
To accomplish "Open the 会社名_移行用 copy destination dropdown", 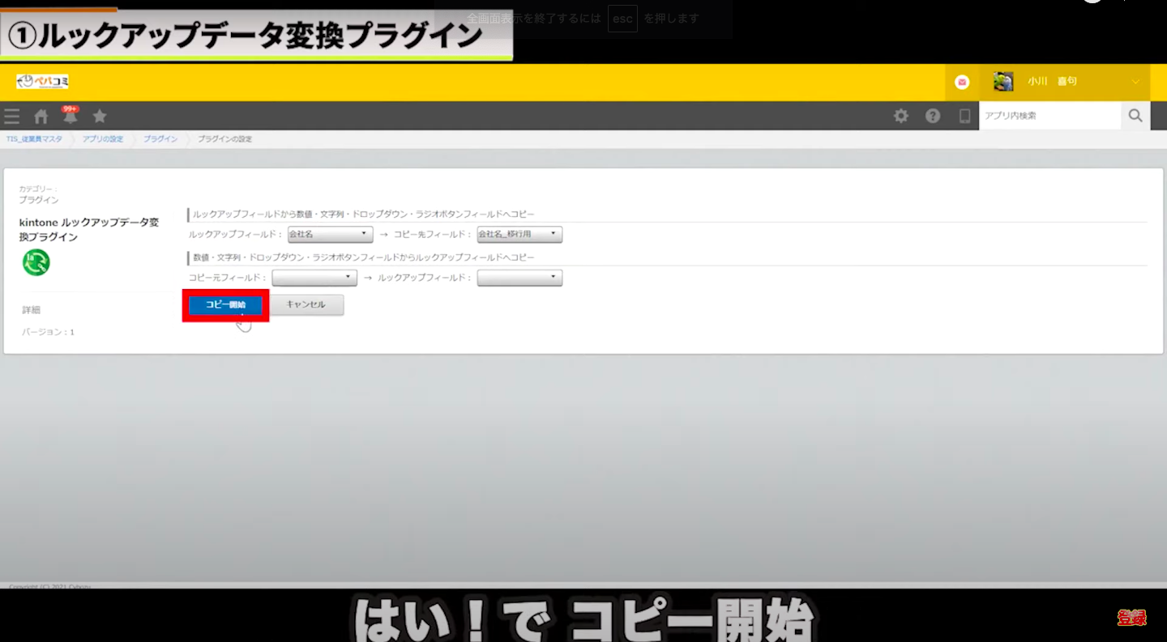I will pyautogui.click(x=519, y=234).
